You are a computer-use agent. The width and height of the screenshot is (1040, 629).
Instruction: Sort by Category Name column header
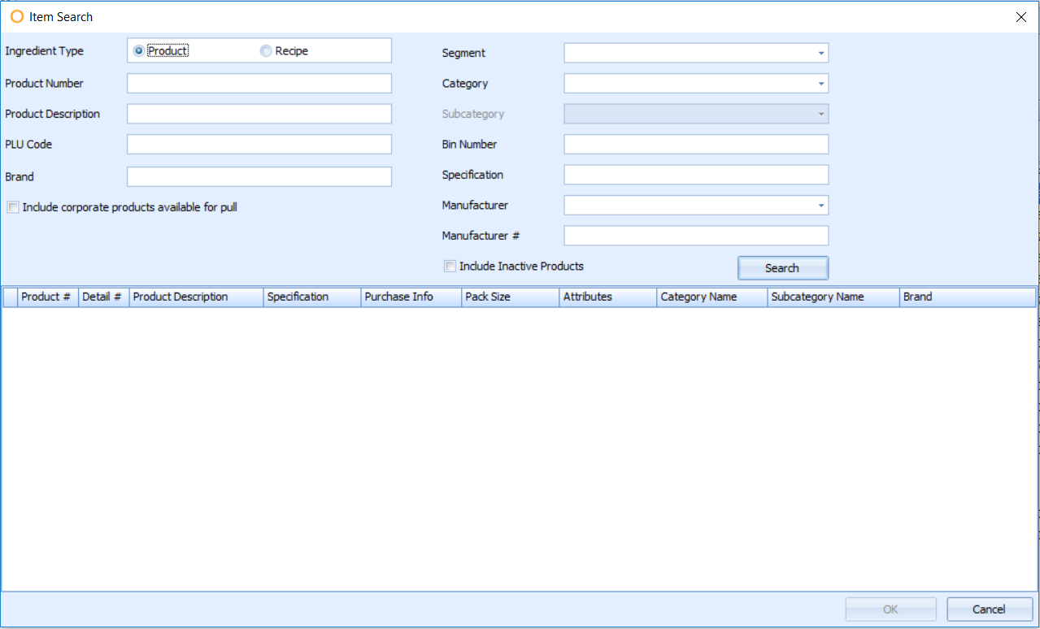[x=710, y=297]
